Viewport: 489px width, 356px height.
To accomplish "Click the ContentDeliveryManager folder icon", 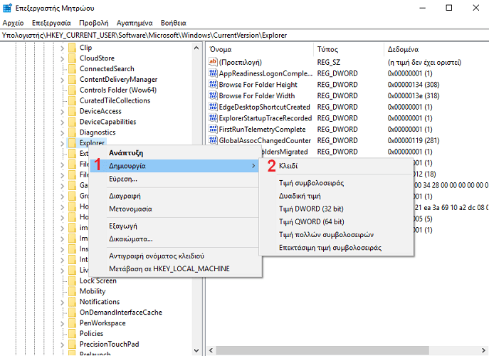I will (72, 80).
